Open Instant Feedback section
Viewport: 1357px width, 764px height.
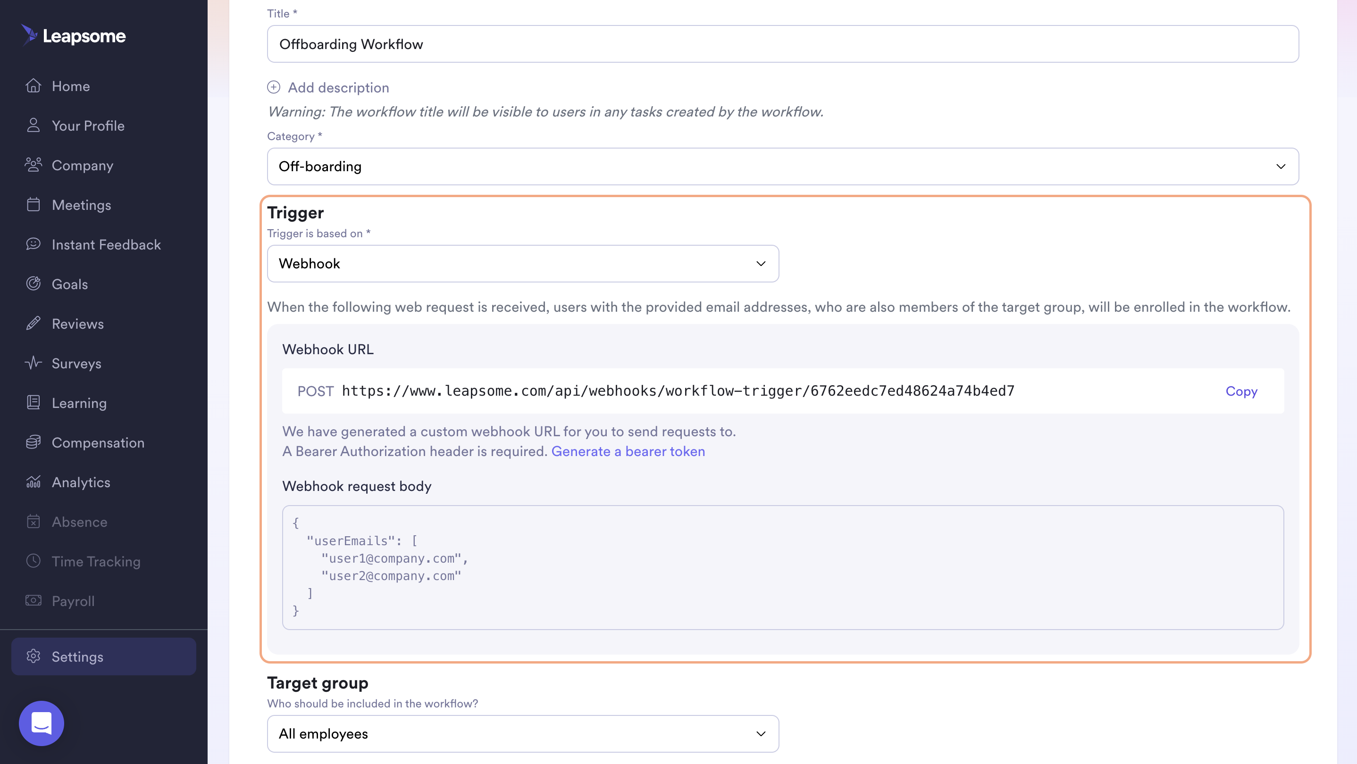click(106, 244)
